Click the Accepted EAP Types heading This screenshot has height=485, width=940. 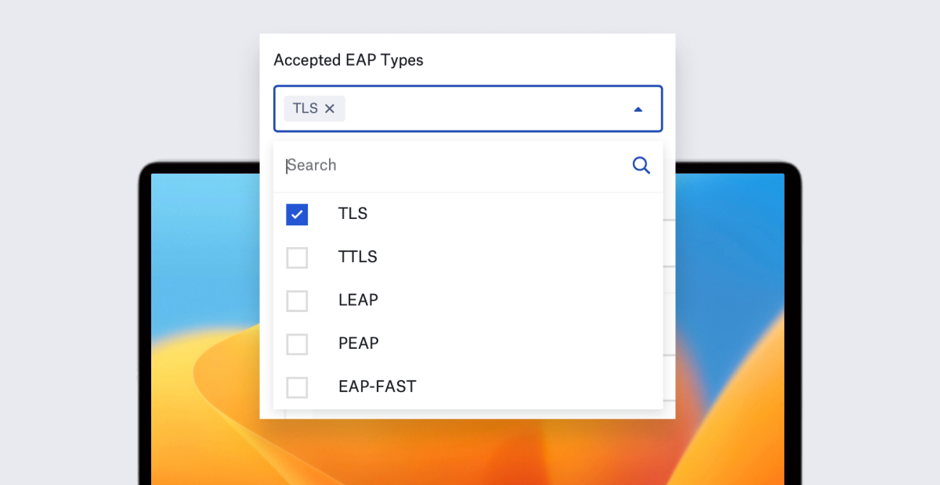pyautogui.click(x=348, y=59)
